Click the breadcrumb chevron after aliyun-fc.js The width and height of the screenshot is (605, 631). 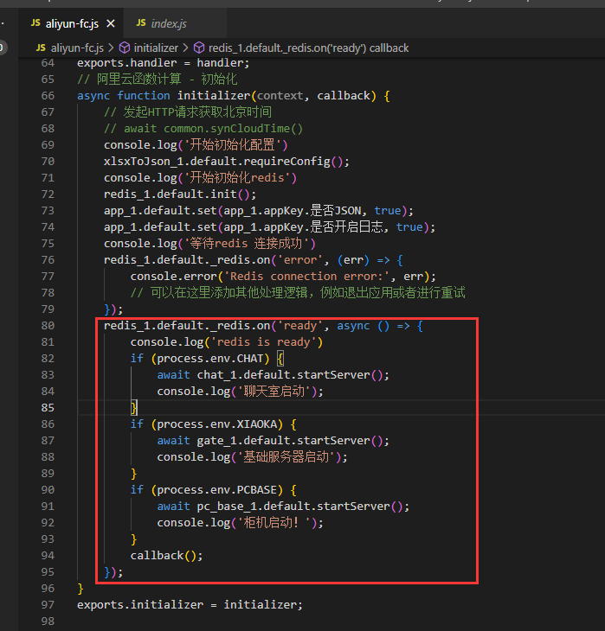point(111,48)
